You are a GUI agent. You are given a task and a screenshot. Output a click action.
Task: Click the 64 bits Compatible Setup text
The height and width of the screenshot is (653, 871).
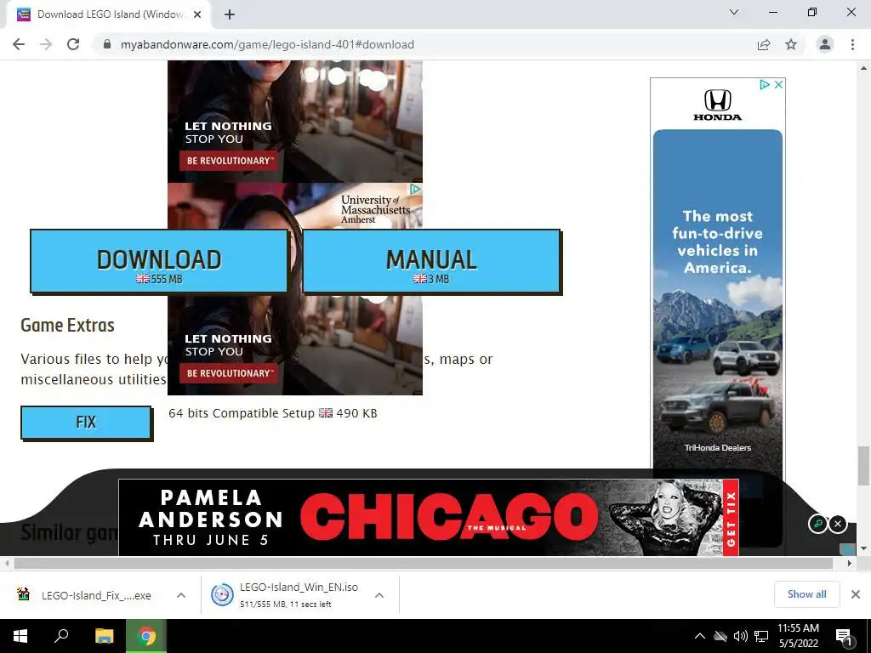click(x=242, y=413)
